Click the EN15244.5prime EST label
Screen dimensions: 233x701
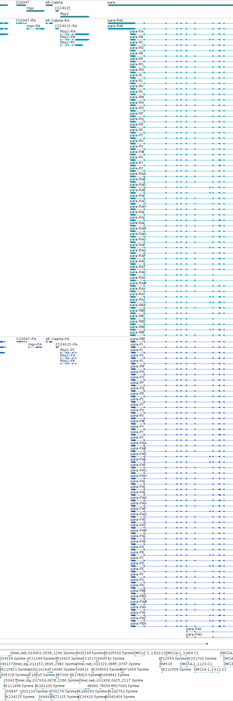(90, 653)
